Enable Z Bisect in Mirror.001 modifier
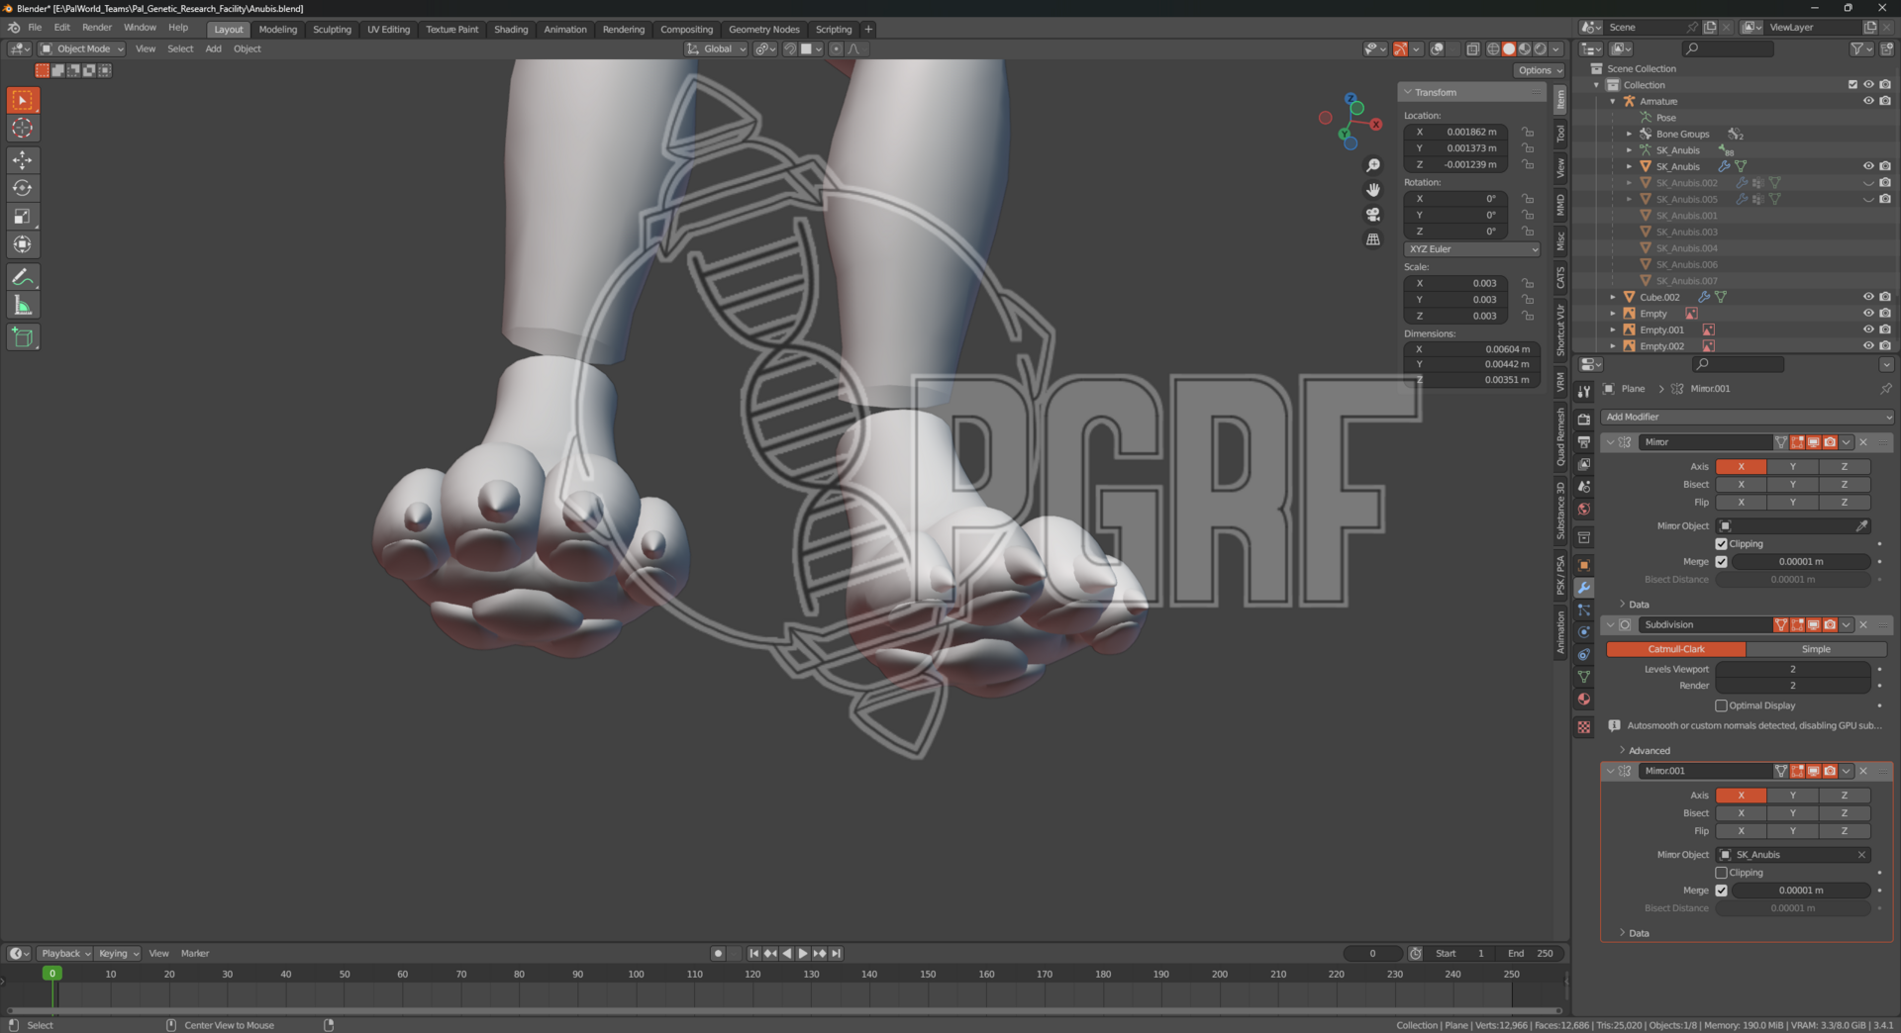This screenshot has height=1033, width=1901. coord(1844,813)
